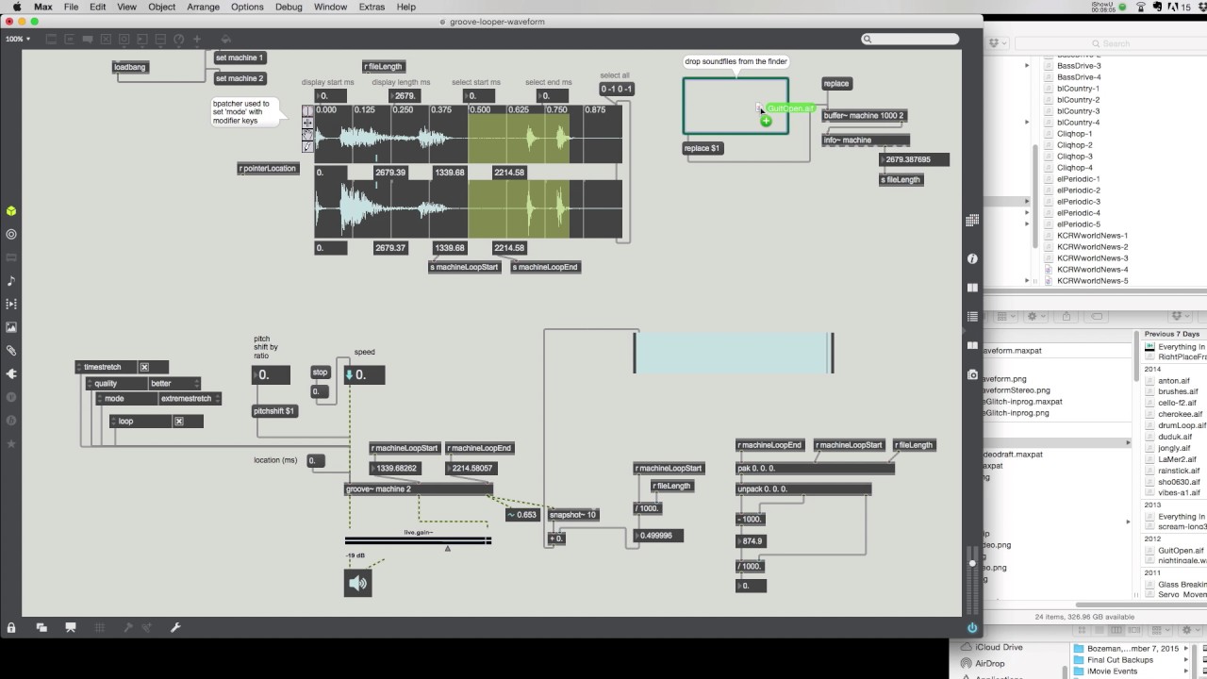This screenshot has width=1207, height=679.
Task: Open the Finder action gear dropdown
Action: click(1035, 316)
